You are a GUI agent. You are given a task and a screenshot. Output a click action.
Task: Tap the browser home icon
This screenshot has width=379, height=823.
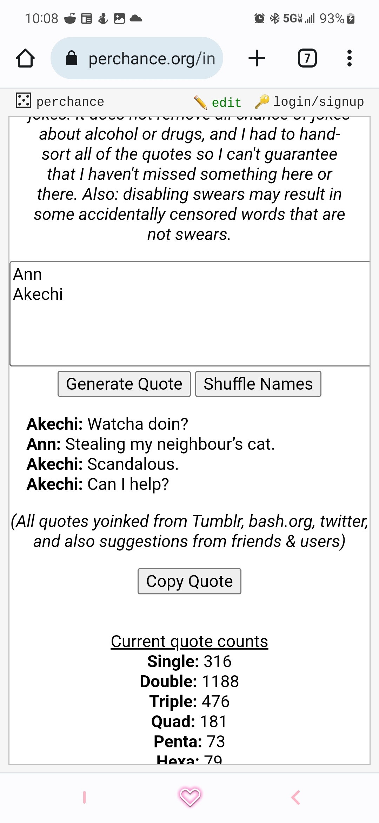25,58
